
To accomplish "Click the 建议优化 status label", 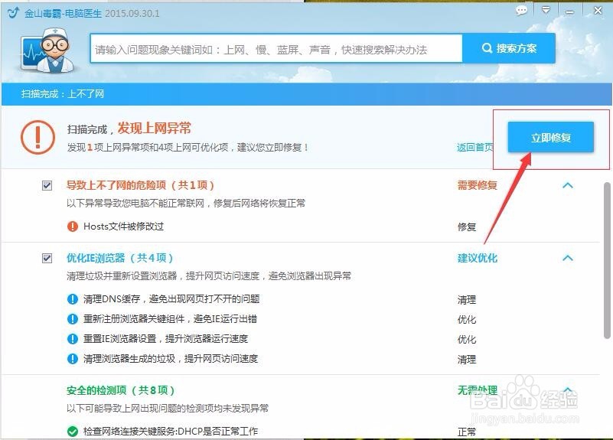I will tap(478, 258).
